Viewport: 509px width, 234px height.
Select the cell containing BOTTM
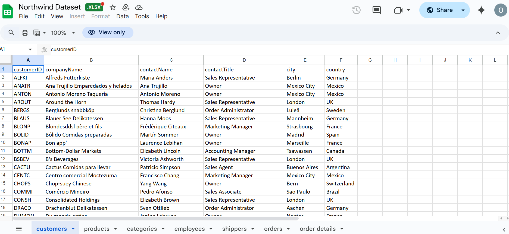click(28, 151)
